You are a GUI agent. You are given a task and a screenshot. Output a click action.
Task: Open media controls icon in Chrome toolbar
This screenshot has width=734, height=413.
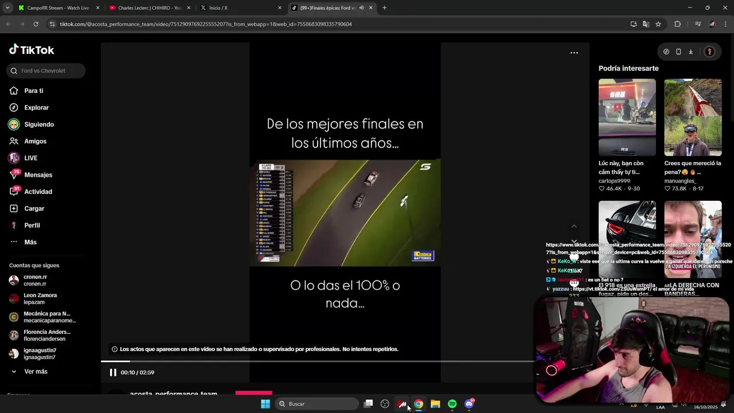tap(697, 24)
